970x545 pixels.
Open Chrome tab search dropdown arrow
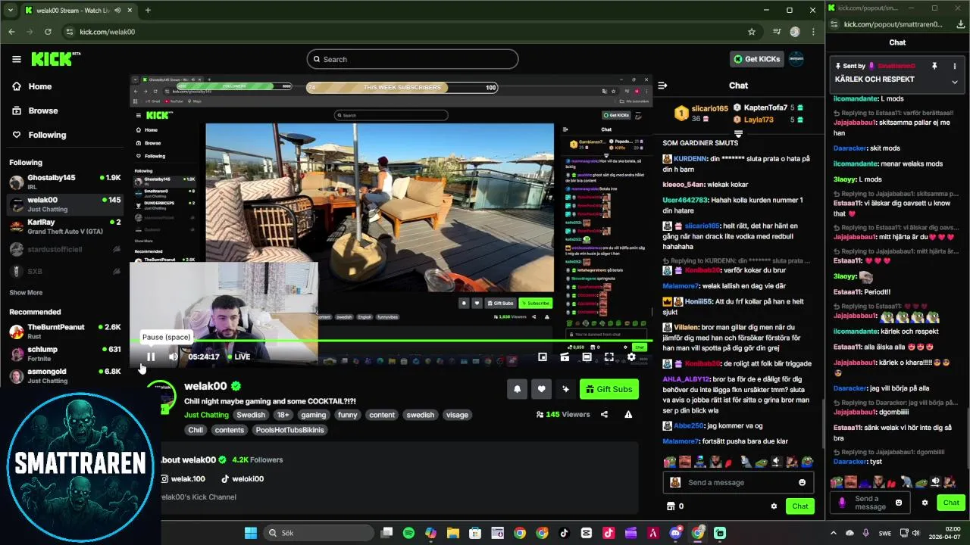point(10,10)
